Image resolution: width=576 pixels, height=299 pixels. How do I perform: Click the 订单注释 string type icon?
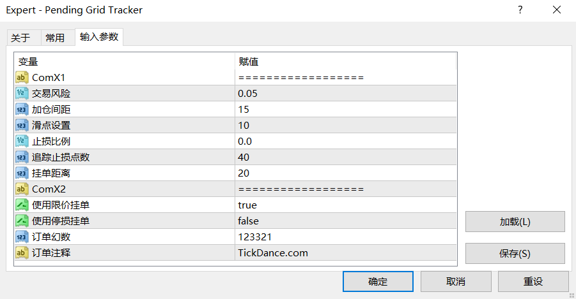[x=21, y=253]
